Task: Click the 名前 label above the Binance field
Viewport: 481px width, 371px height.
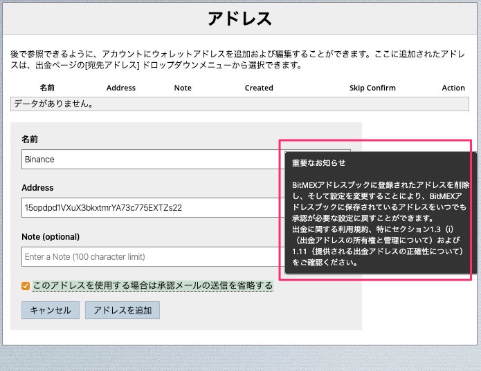Action: (x=30, y=139)
